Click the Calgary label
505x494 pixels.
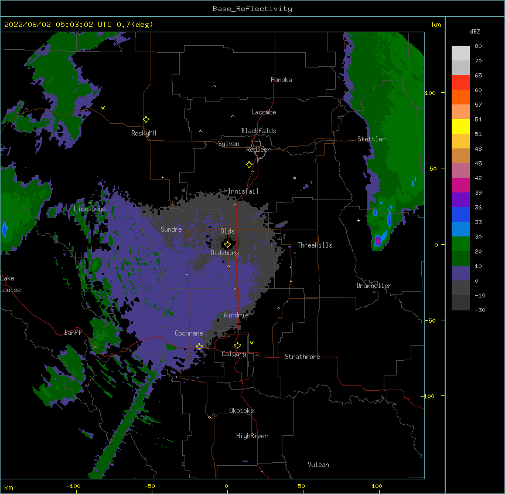click(x=234, y=354)
